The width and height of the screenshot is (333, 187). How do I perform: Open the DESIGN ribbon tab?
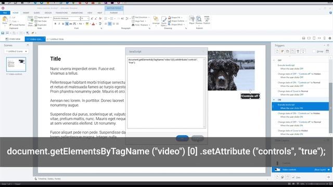[x=48, y=12]
